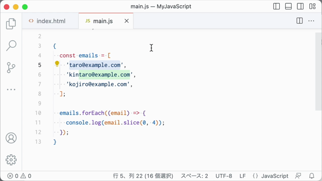Open notifications bell in status bar
The width and height of the screenshot is (322, 181).
(x=311, y=176)
